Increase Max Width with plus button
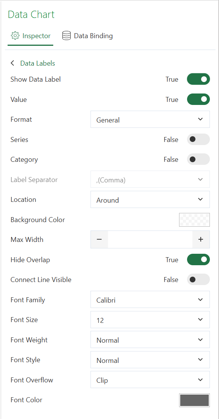The image size is (219, 419). click(x=201, y=239)
